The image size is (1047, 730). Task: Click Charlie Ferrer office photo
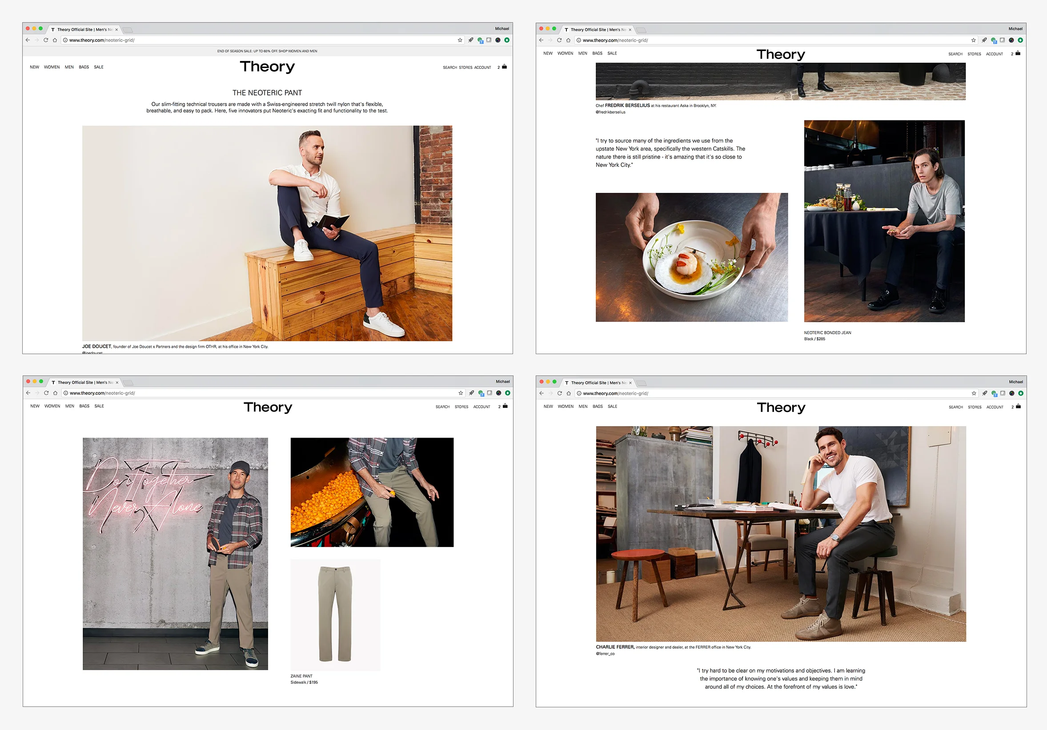click(x=781, y=534)
